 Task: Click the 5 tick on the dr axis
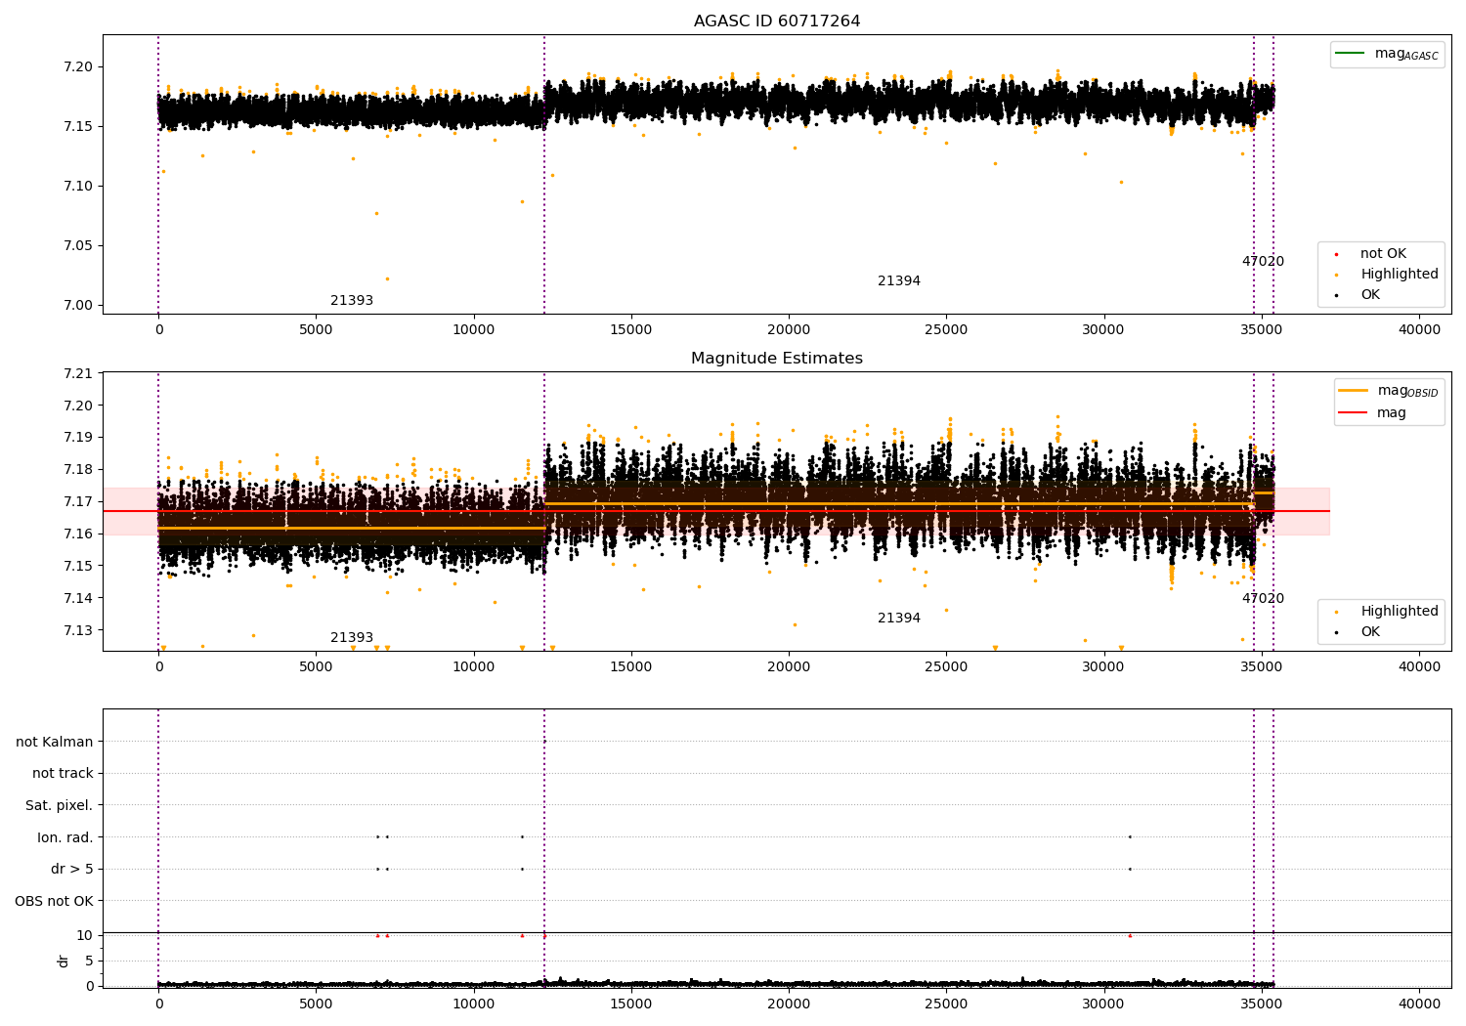click(90, 961)
